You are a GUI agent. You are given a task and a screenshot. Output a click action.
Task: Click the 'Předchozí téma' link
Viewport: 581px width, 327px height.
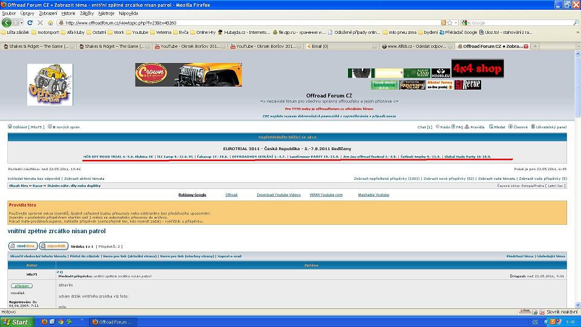(x=520, y=256)
